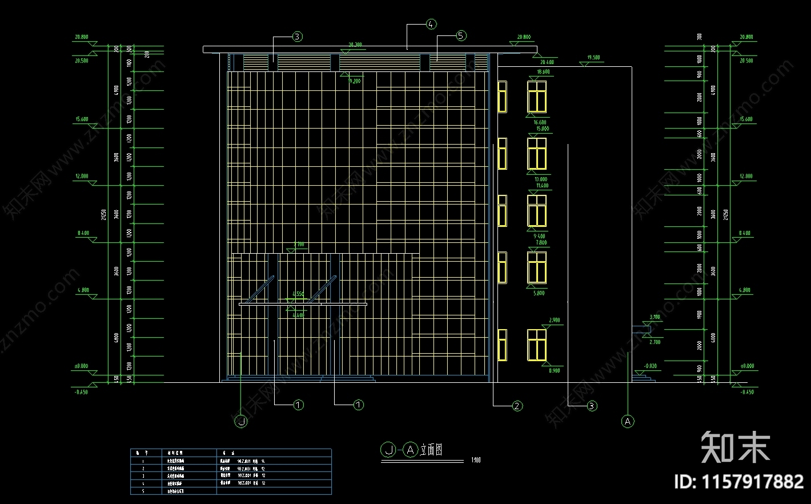
Task: Click callout bubble number 5 near the roof
Action: click(x=461, y=35)
